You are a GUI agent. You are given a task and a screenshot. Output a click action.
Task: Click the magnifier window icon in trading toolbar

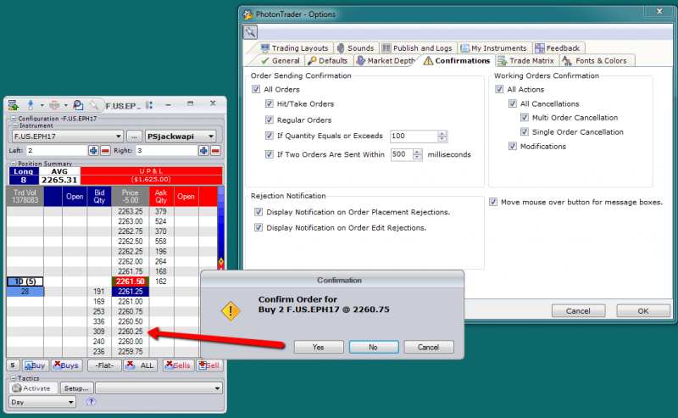(78, 105)
